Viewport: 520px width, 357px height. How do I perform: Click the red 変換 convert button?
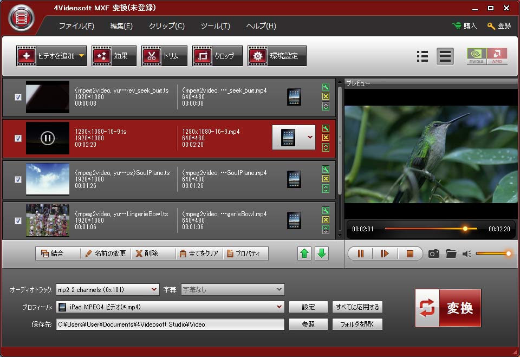448,308
